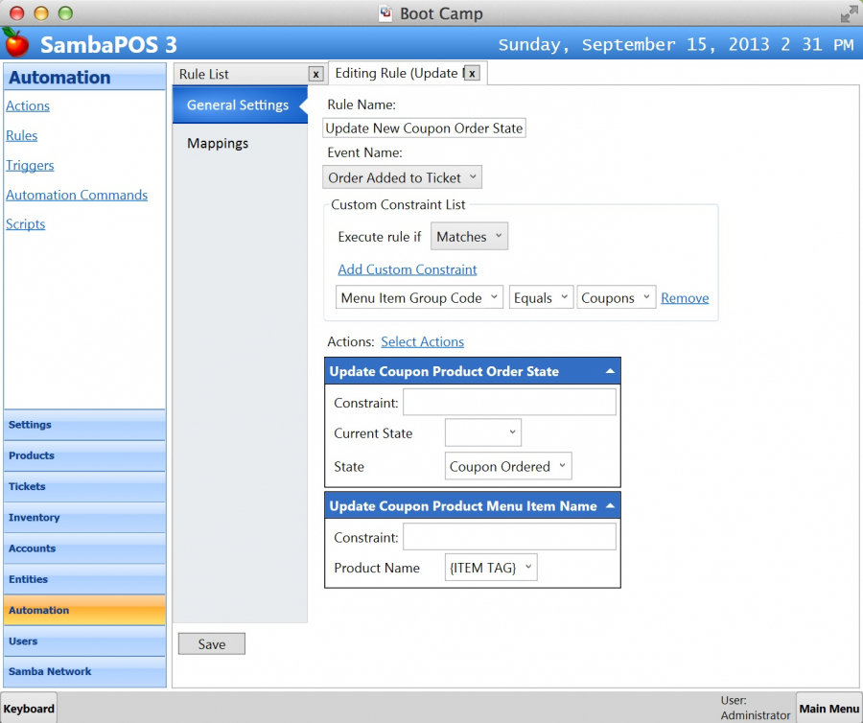
Task: Click the Save button
Action: click(x=212, y=644)
